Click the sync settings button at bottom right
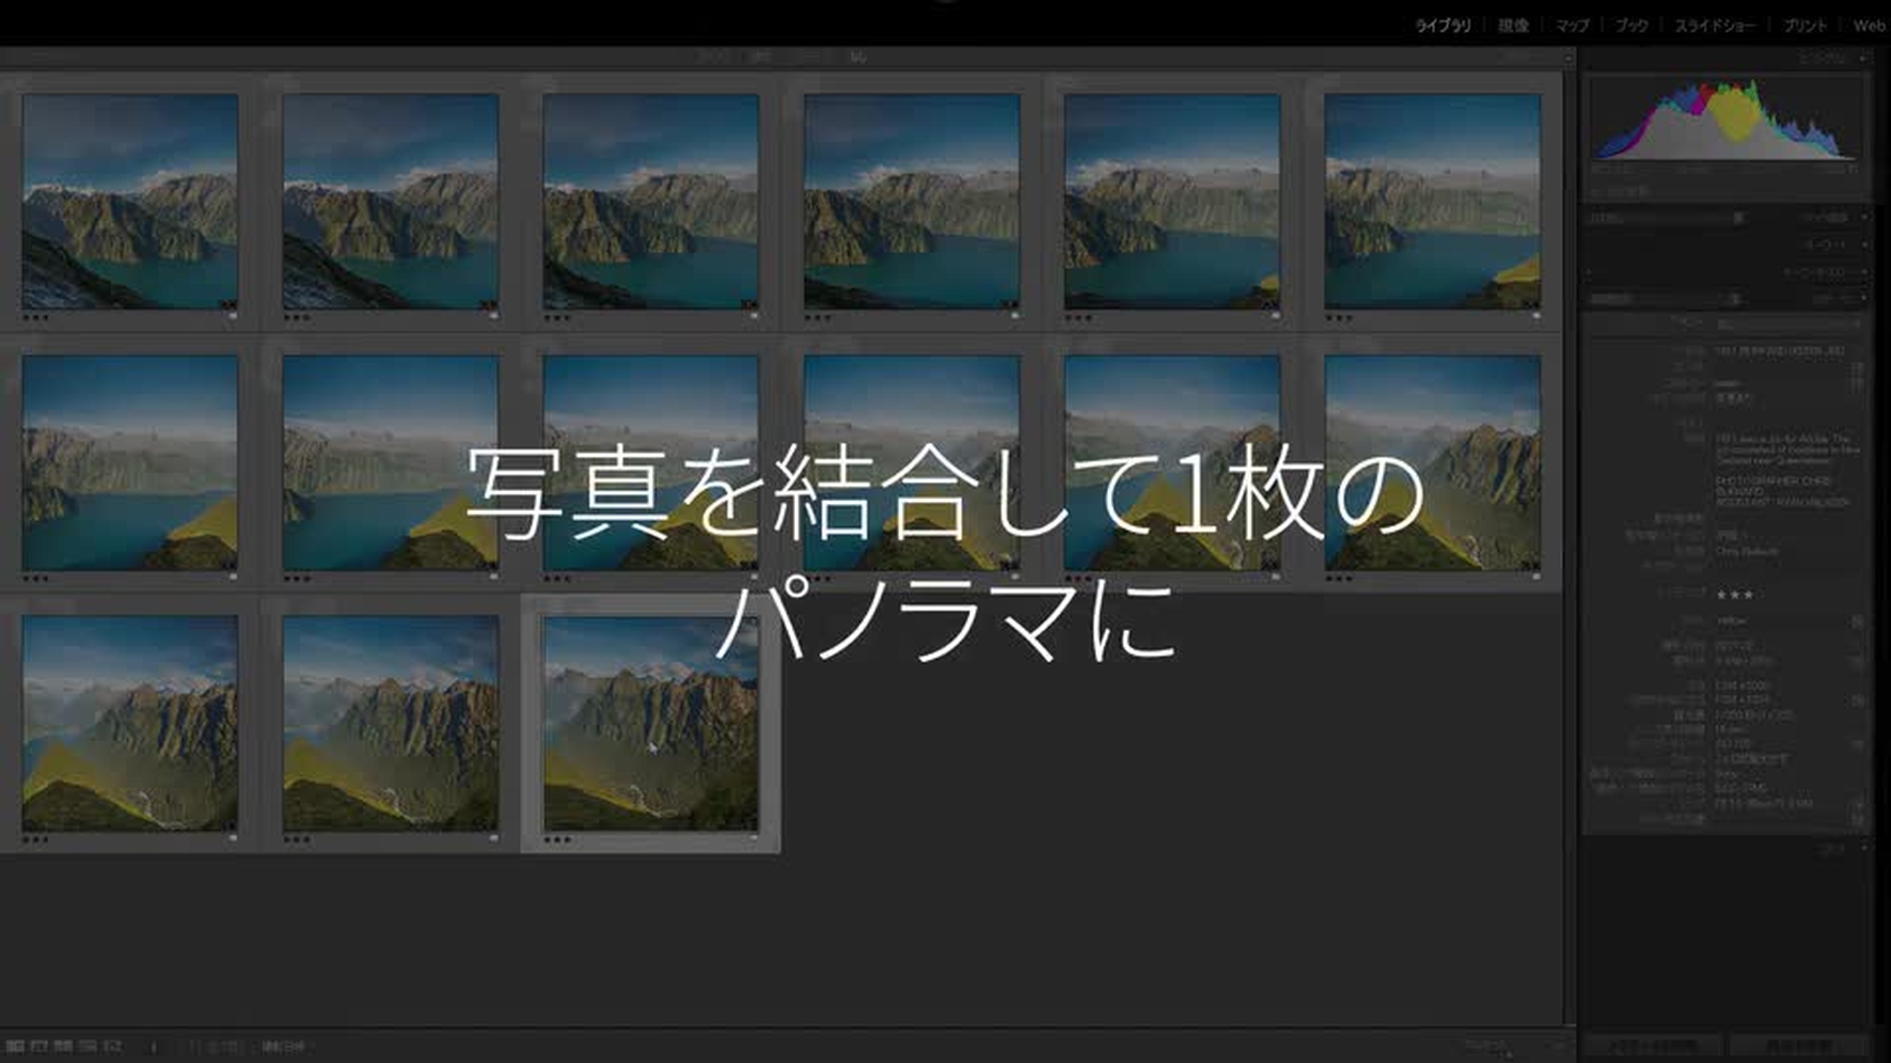Viewport: 1891px width, 1063px height. (x=1798, y=1045)
